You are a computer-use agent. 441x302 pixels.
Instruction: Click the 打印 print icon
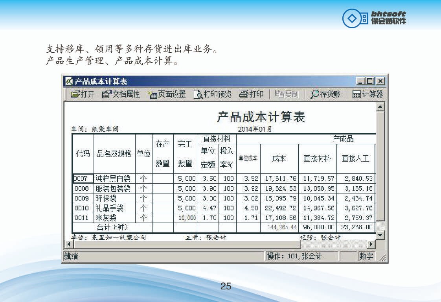click(252, 94)
